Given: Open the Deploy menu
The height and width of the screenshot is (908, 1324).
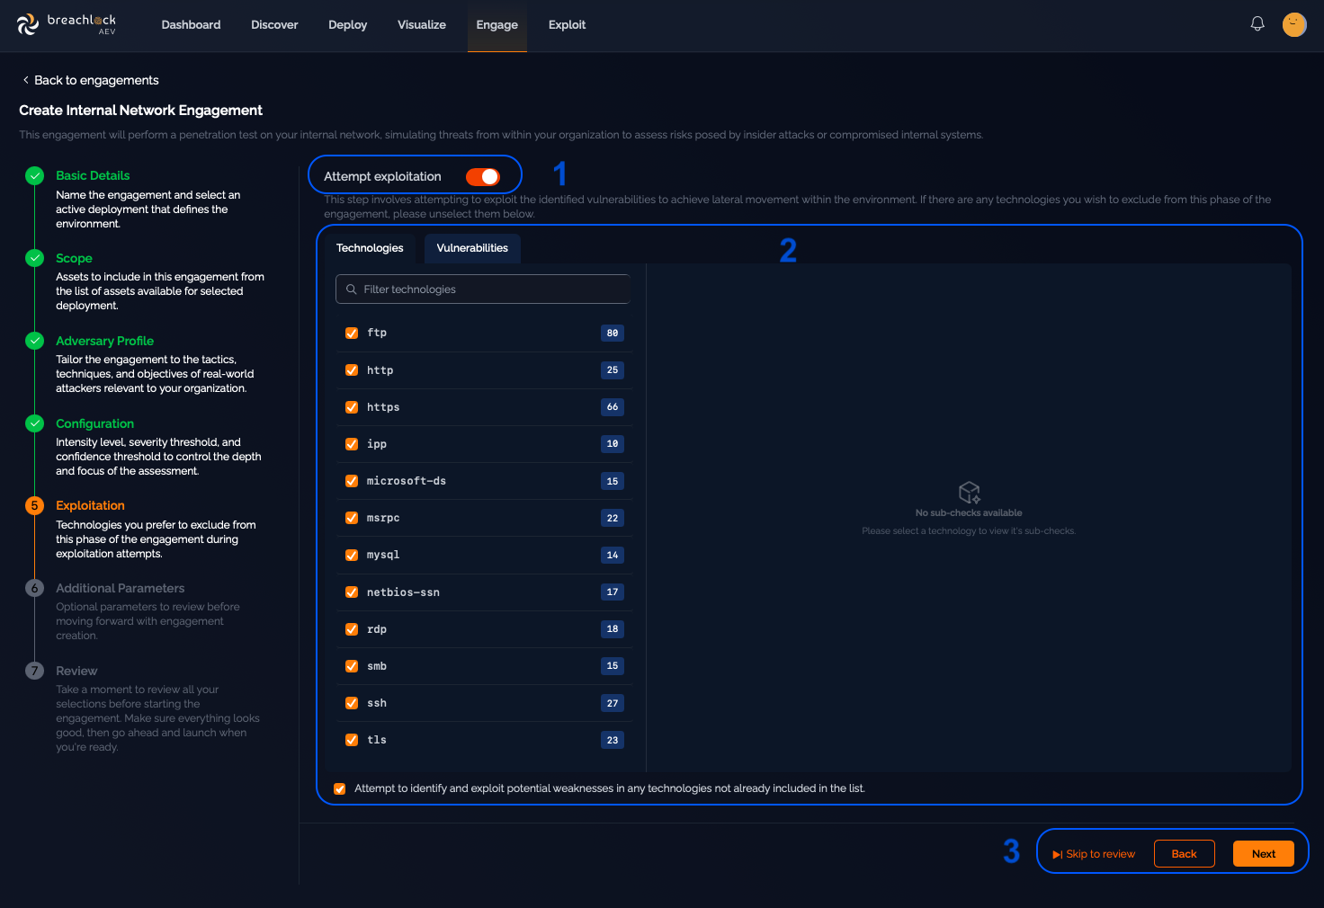Looking at the screenshot, I should point(347,24).
